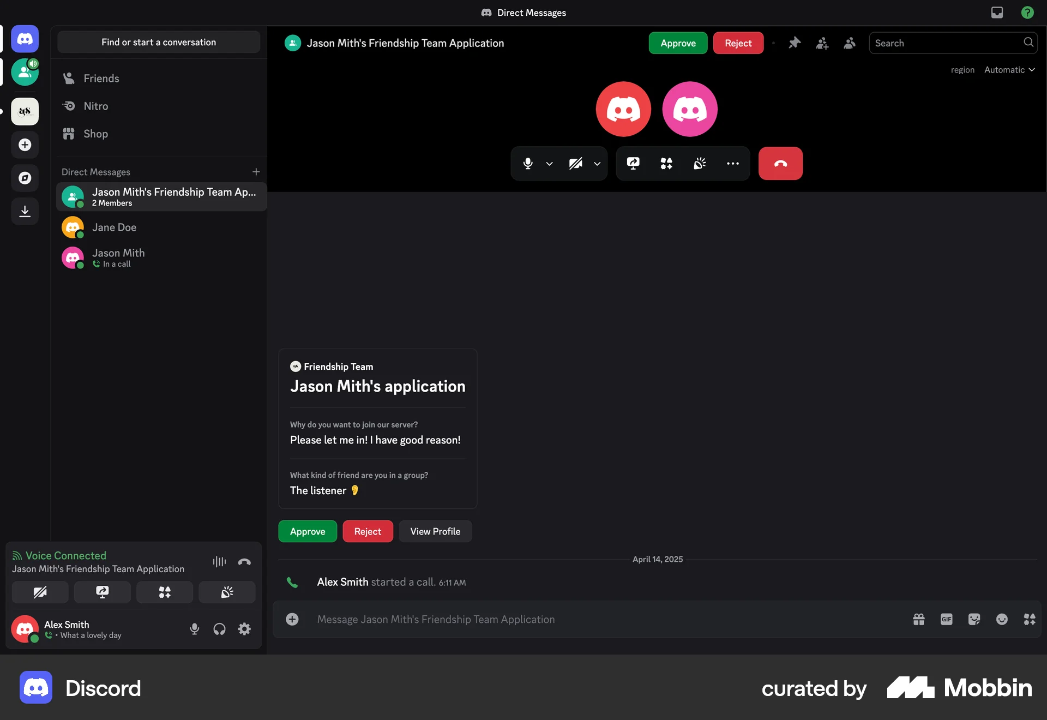
Task: Expand camera options chevron
Action: click(x=597, y=164)
